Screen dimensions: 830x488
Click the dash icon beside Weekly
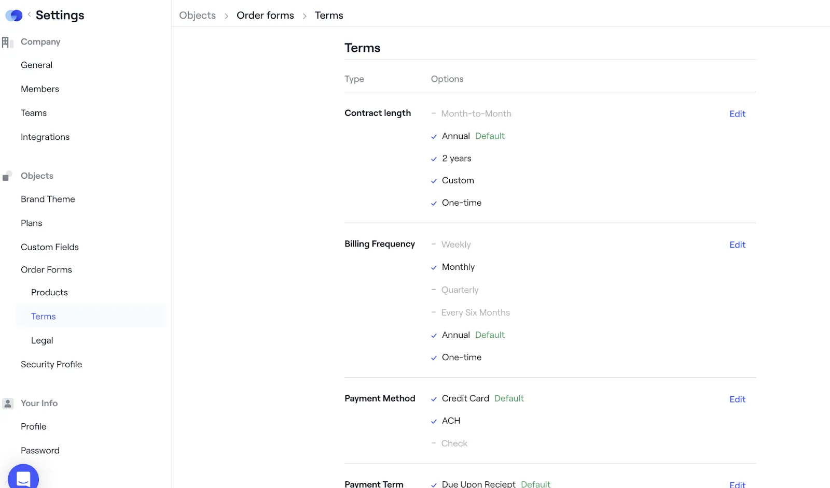click(433, 244)
